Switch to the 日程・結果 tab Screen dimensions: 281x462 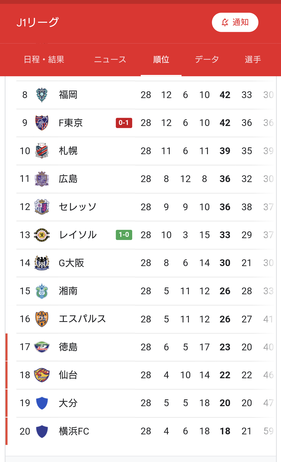(x=44, y=59)
